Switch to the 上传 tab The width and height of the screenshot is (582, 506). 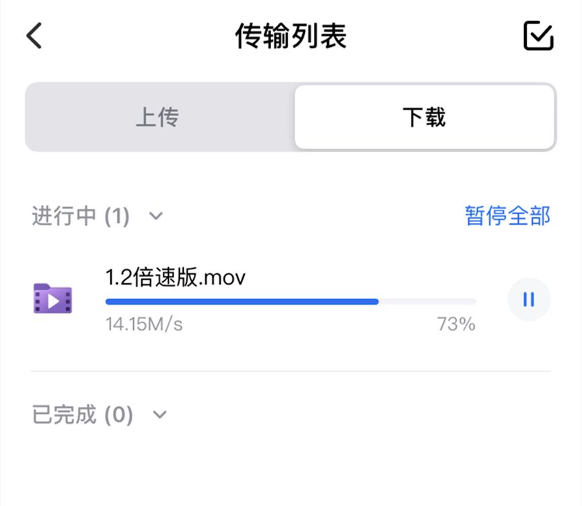point(159,116)
